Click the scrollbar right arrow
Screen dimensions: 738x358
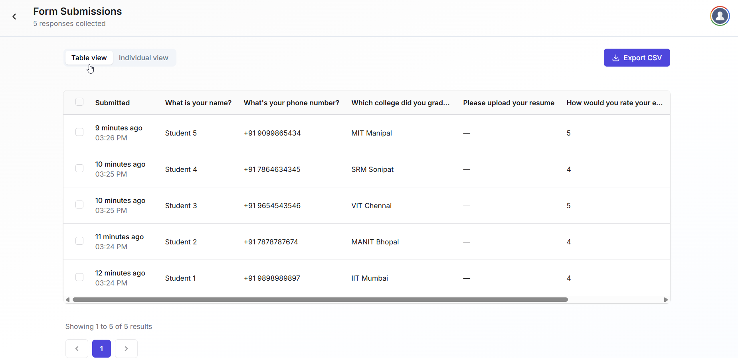(x=665, y=300)
